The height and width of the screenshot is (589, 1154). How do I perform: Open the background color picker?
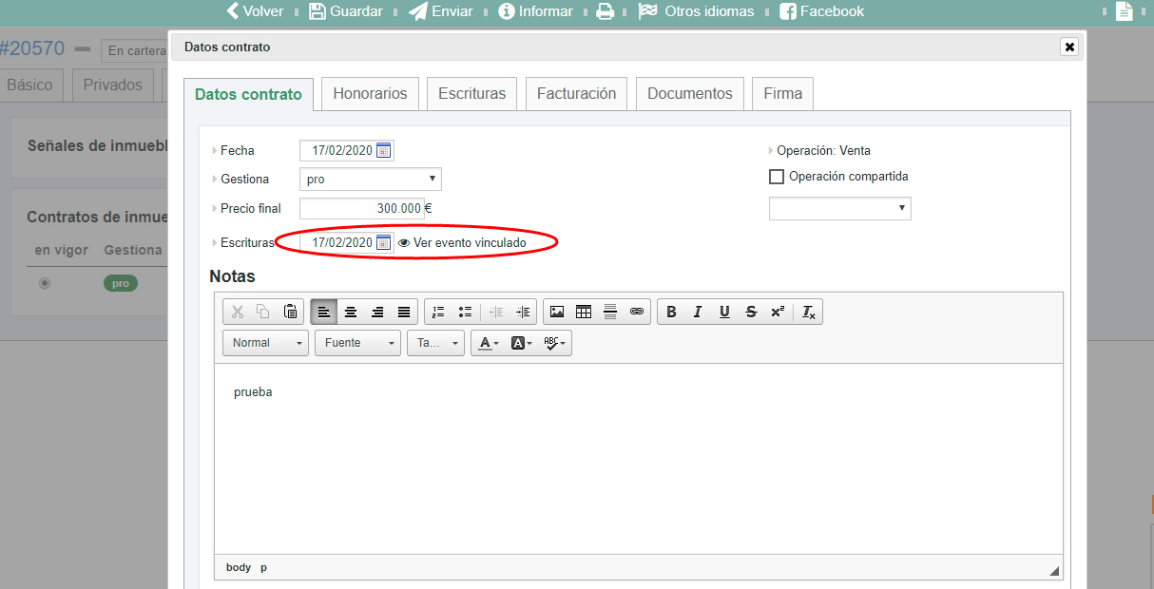pyautogui.click(x=521, y=343)
